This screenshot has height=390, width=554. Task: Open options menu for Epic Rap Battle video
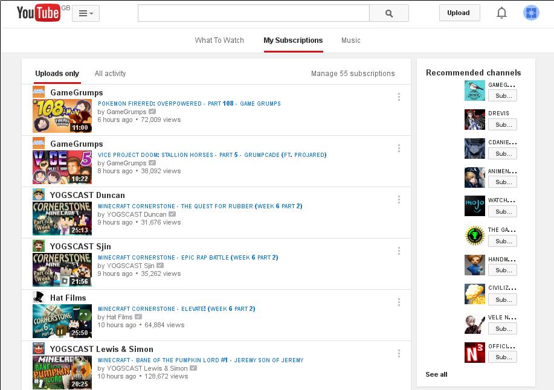tap(399, 251)
